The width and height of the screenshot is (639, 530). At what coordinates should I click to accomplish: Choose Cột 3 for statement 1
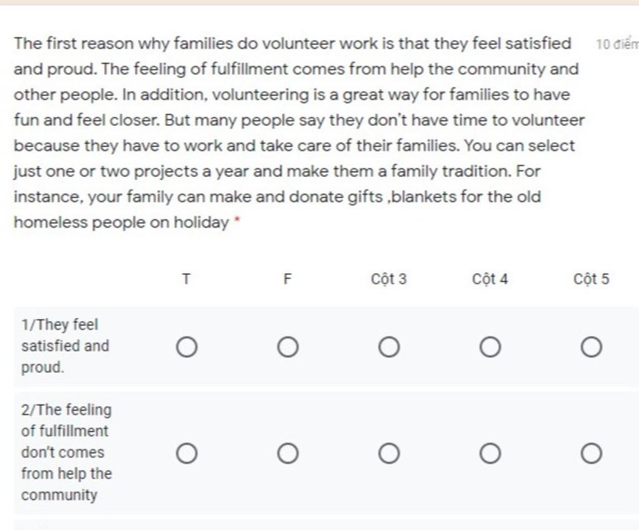[389, 347]
